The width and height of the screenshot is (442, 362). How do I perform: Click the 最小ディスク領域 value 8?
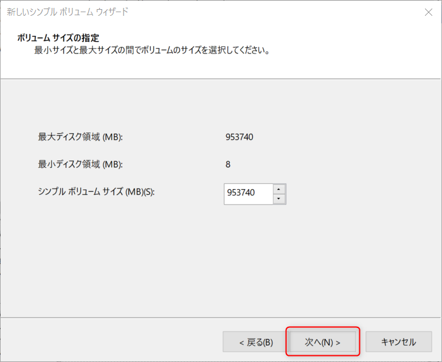(228, 164)
